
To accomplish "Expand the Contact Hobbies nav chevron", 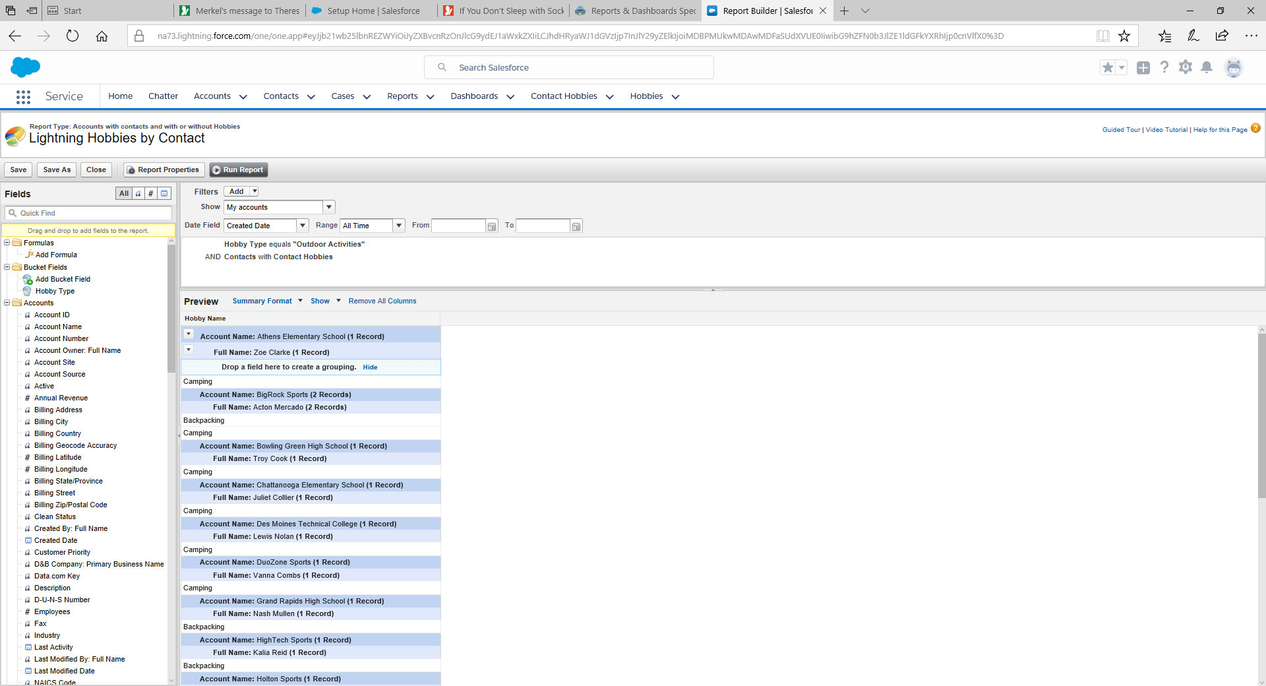I will [x=610, y=97].
